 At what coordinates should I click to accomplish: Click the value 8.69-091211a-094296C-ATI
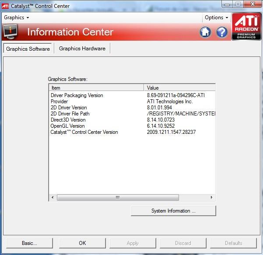[x=176, y=95]
